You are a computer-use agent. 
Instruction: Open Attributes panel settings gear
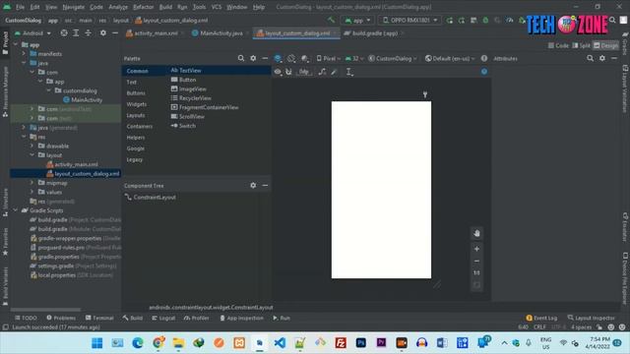coord(602,58)
